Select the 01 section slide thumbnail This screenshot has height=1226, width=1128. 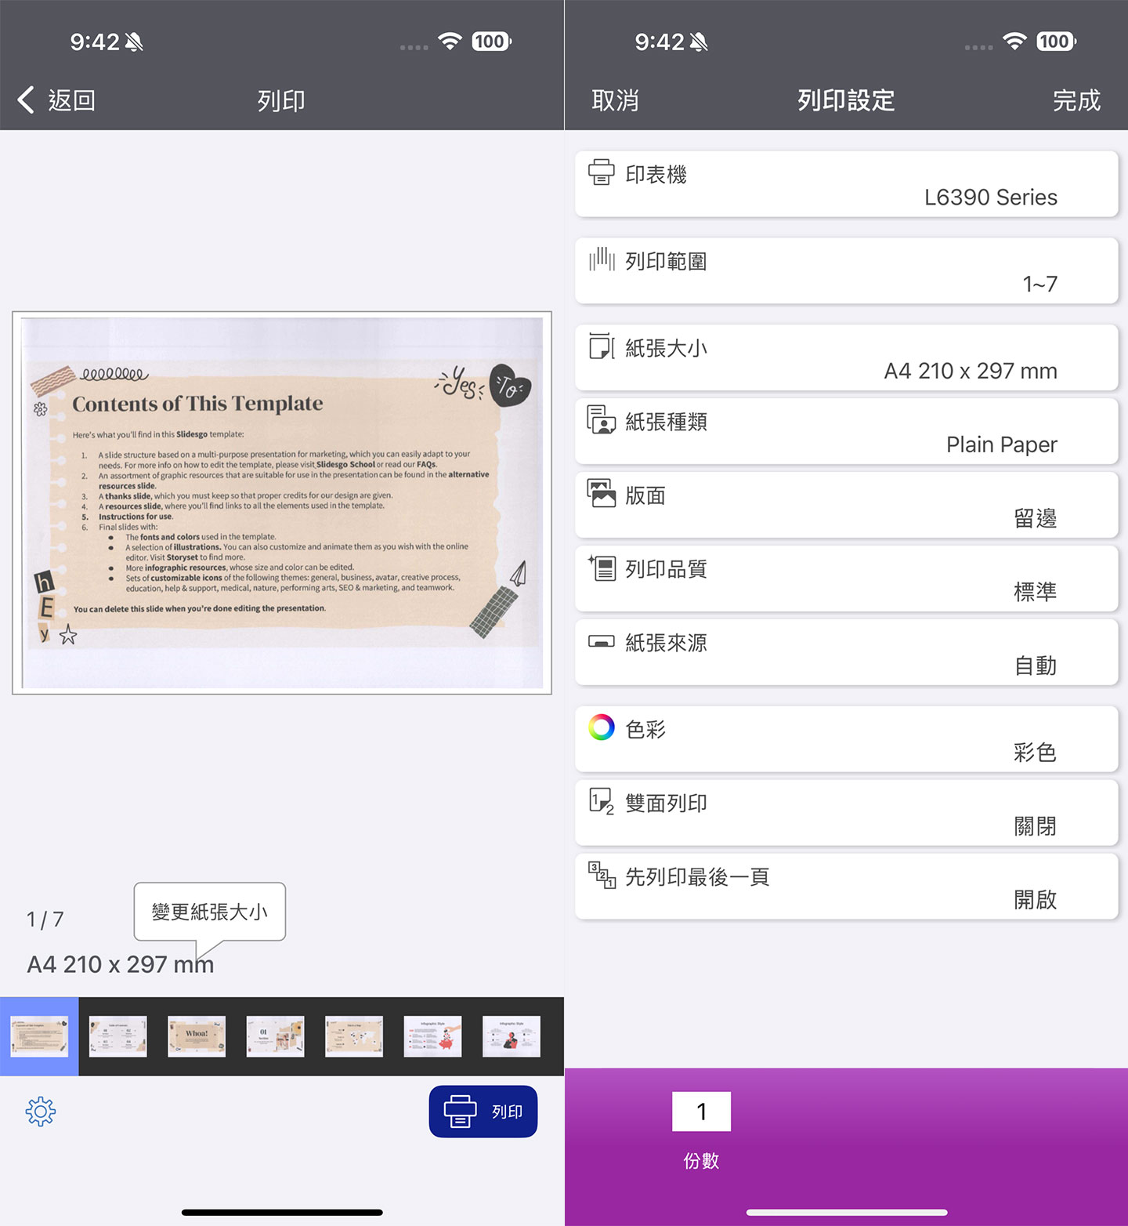coord(275,1036)
